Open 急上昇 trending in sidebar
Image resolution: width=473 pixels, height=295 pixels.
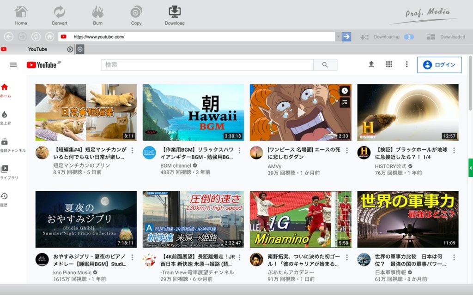(x=5, y=118)
